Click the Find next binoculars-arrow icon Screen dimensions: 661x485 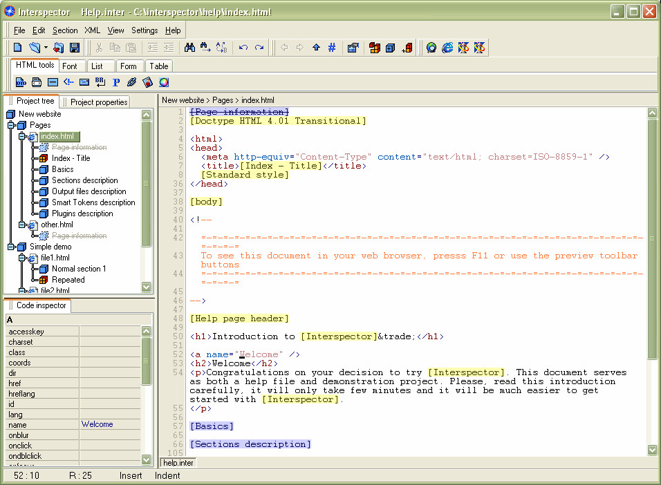205,48
